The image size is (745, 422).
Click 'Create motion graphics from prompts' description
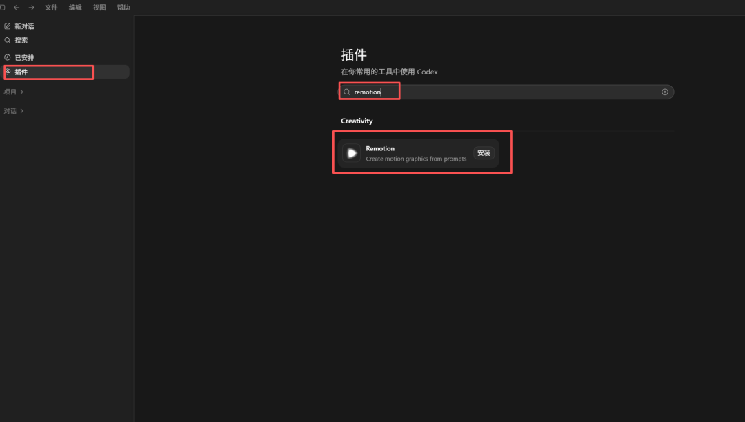(x=416, y=159)
